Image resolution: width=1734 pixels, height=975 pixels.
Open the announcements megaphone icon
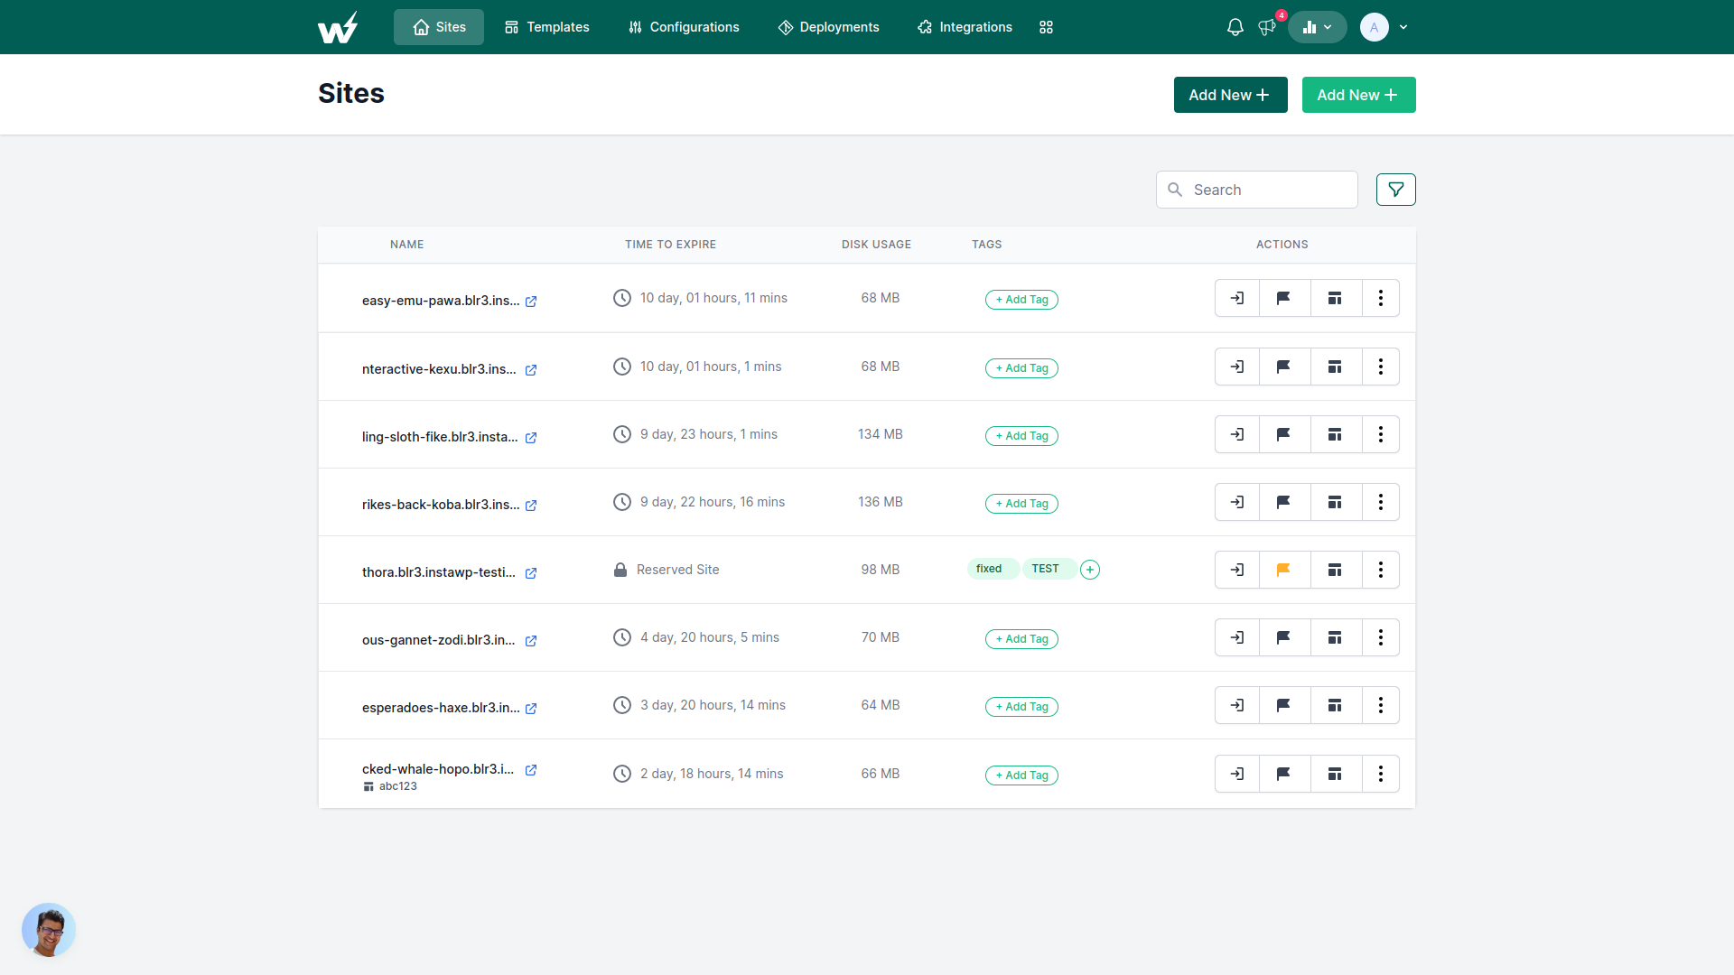click(x=1267, y=27)
